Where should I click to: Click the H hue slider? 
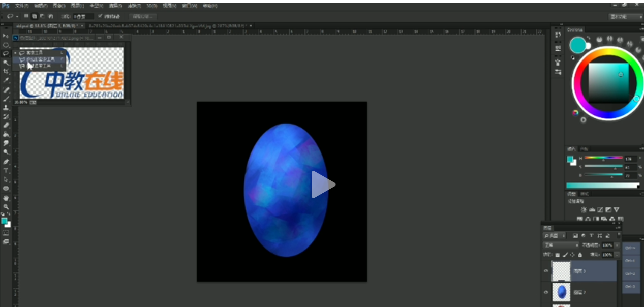click(x=603, y=158)
